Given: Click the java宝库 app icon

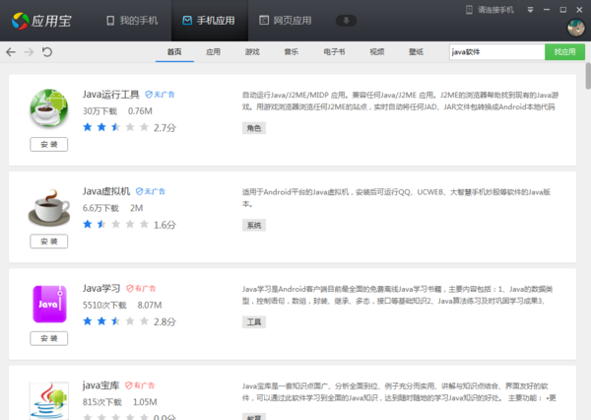Looking at the screenshot, I should pos(49,400).
